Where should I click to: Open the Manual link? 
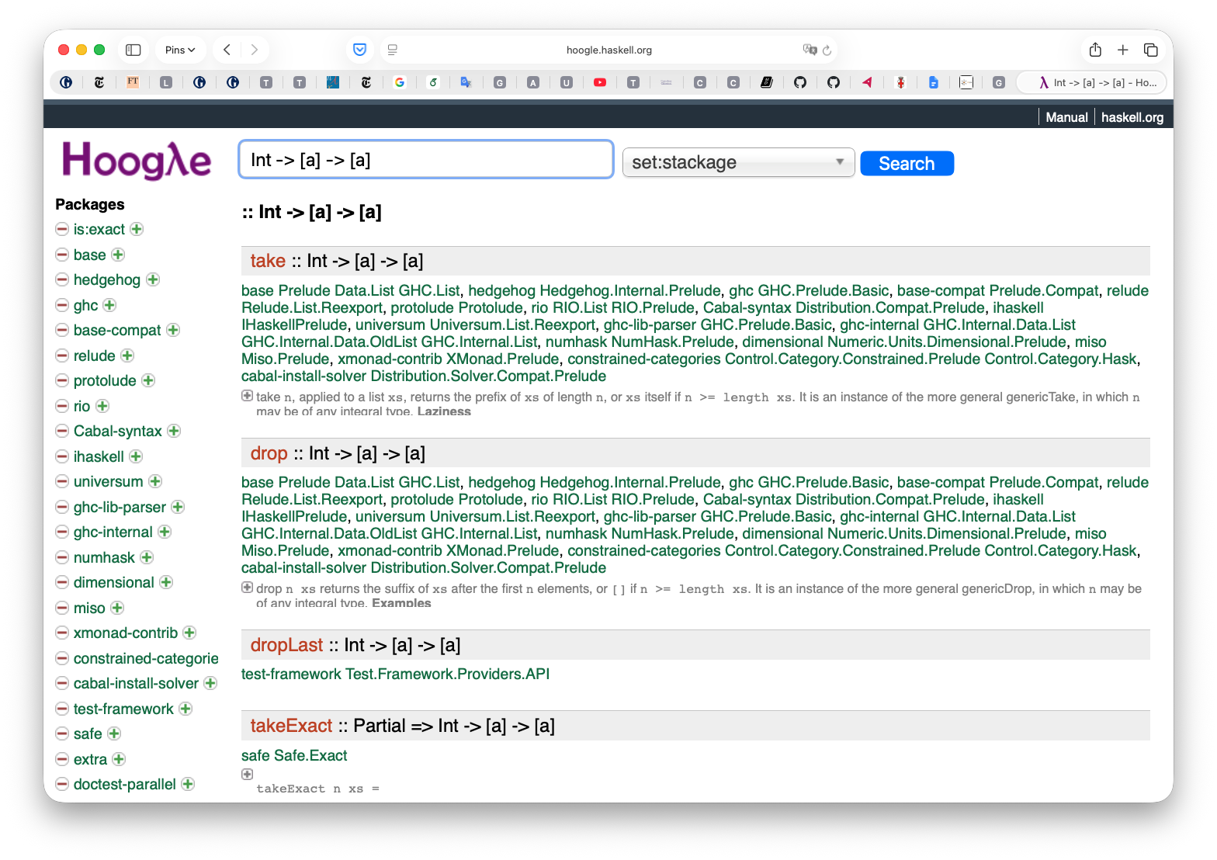1066,117
